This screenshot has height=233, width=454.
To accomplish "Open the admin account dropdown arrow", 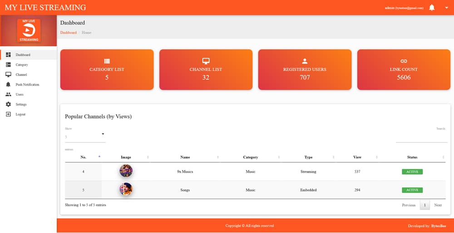I will [446, 8].
